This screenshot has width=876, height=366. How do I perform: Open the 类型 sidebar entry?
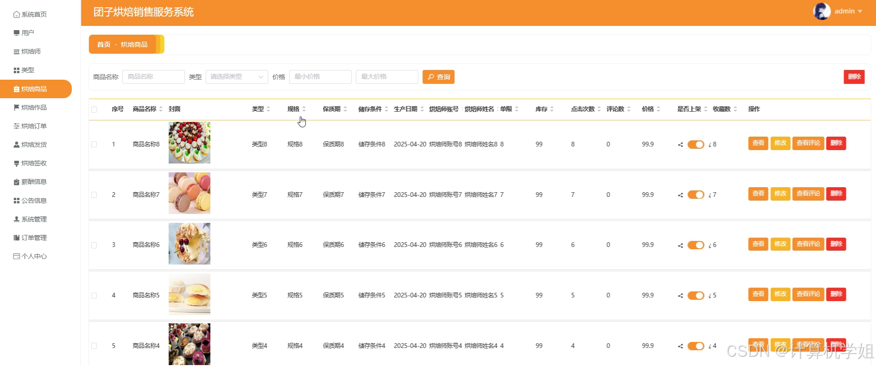24,70
